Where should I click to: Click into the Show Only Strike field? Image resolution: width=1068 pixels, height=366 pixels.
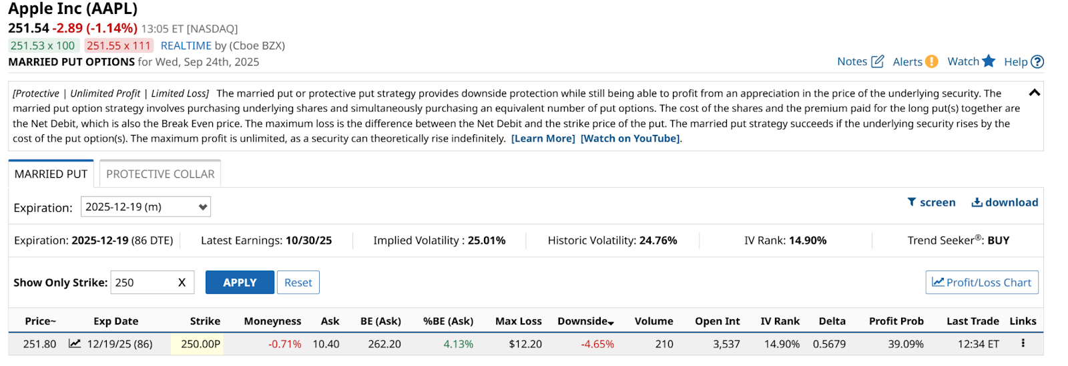tap(144, 283)
